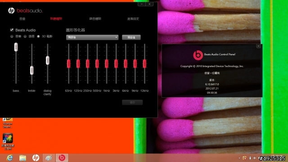Click the 'dialog clarity' label
The image size is (288, 162).
[x=47, y=92]
